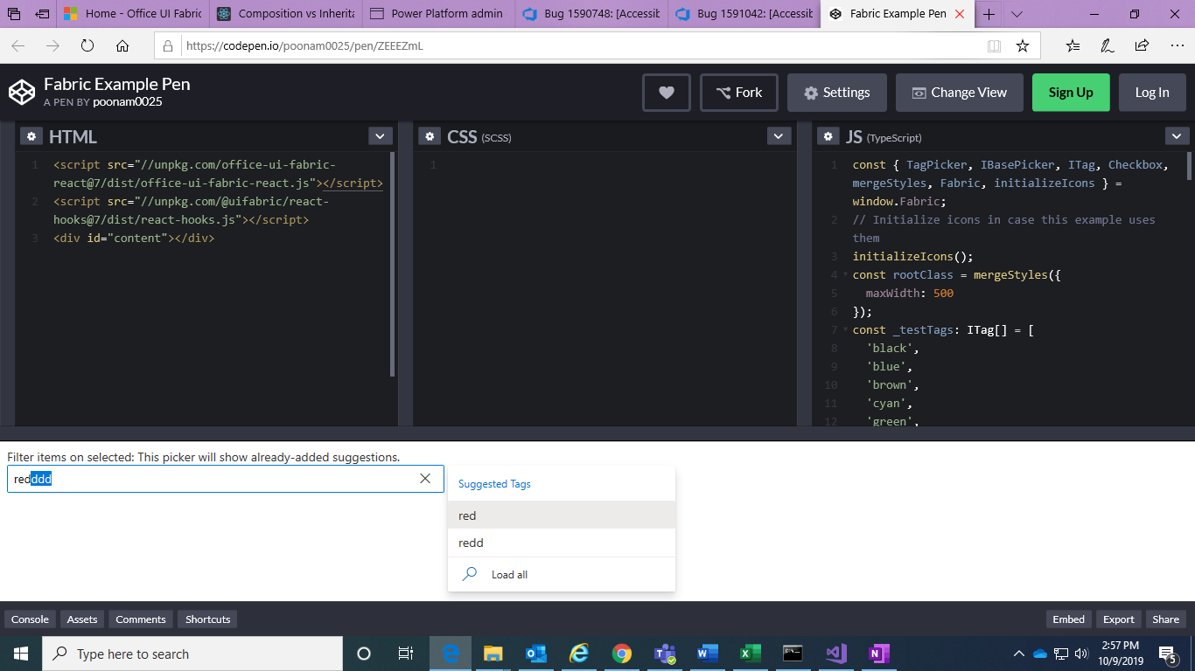Love this pen with the heart button

click(x=667, y=93)
